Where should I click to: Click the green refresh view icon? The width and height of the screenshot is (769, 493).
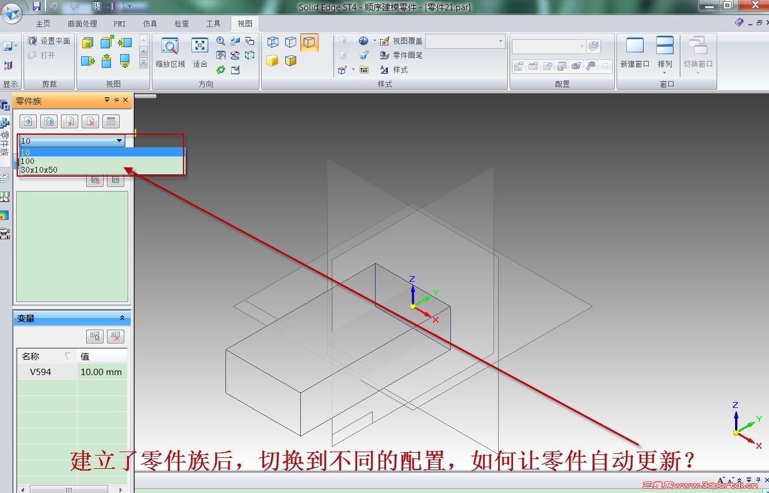tap(221, 70)
